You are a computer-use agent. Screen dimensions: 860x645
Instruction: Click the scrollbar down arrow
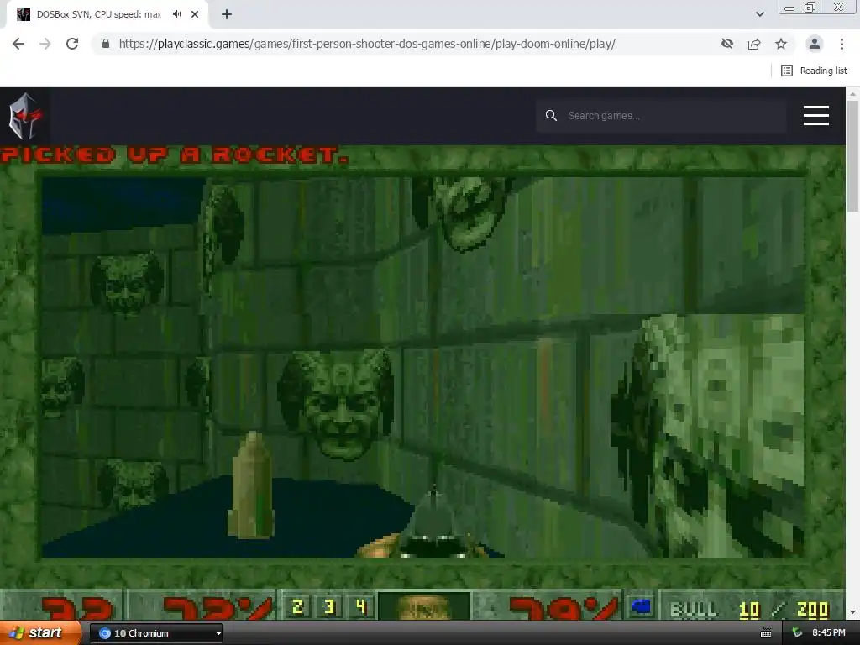[853, 612]
